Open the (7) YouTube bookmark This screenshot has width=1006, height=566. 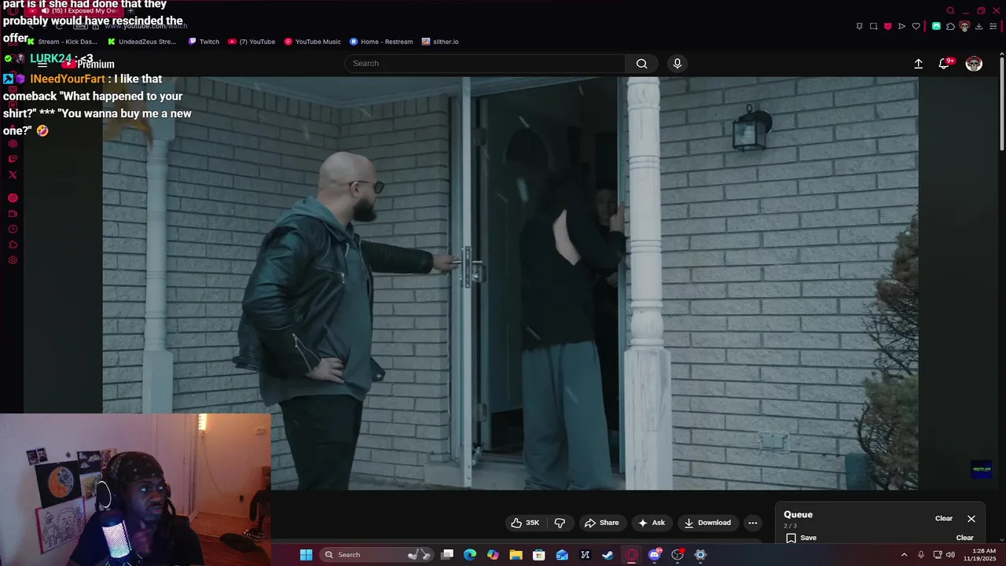[251, 42]
